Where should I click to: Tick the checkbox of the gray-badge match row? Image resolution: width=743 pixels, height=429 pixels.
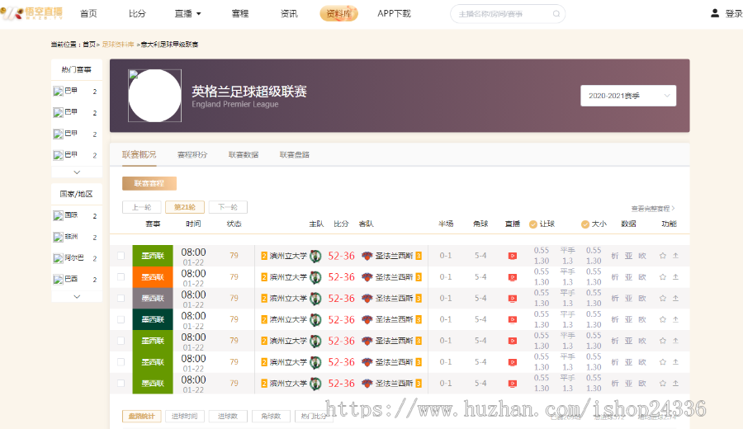coord(121,299)
